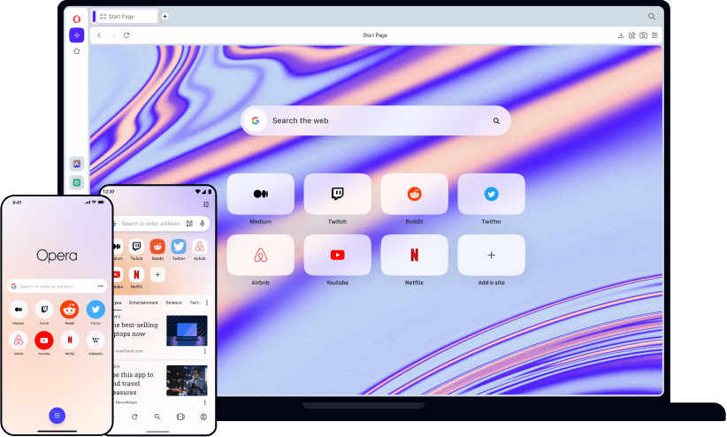
Task: Open a new tab with the plus button
Action: tap(165, 16)
